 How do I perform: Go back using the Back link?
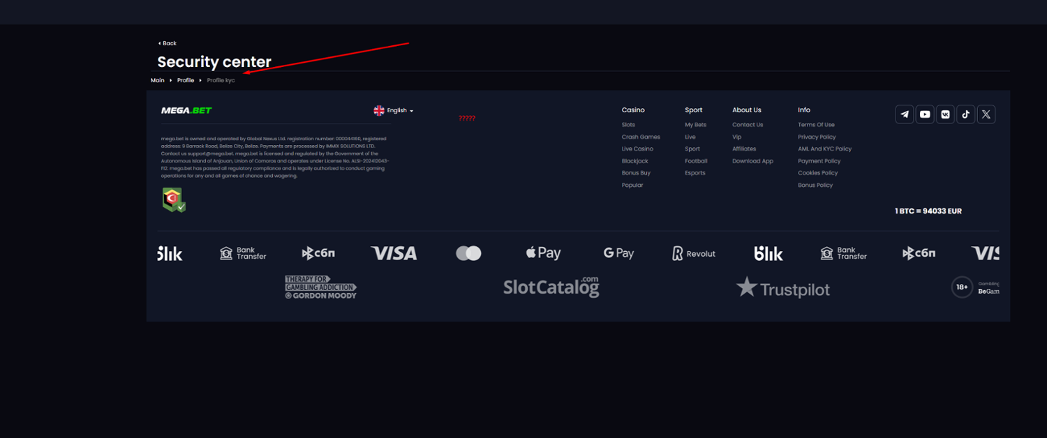pyautogui.click(x=167, y=43)
